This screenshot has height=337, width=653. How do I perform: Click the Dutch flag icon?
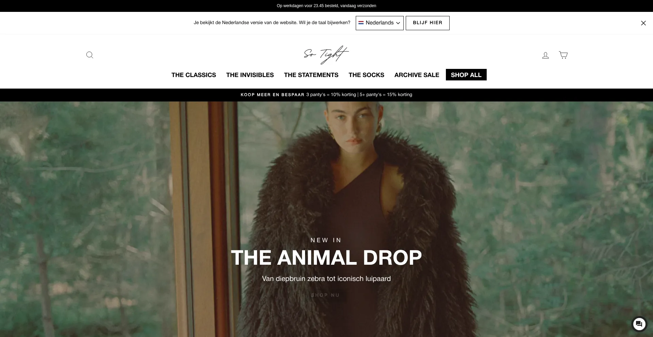click(361, 23)
